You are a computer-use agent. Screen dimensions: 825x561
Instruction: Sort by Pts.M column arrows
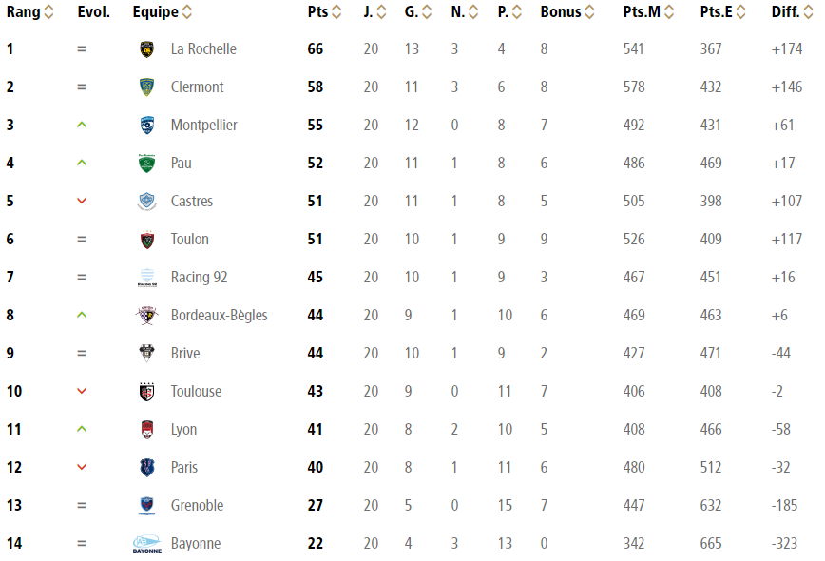tap(669, 11)
